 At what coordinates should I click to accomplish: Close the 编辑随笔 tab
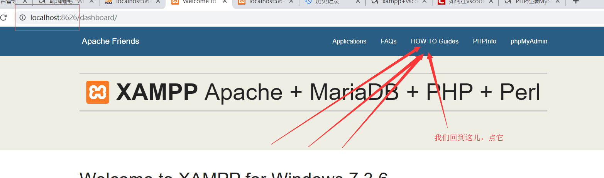(91, 2)
